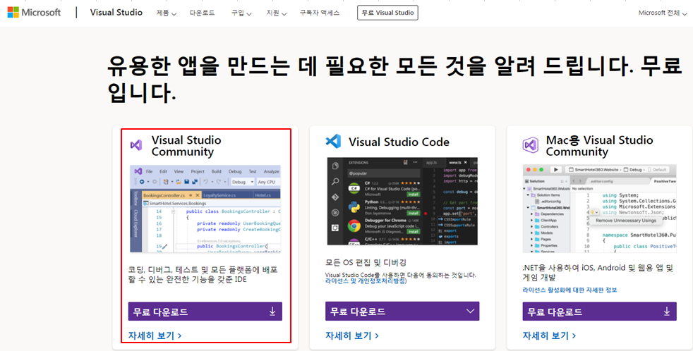Click 무료 다운로드 for Visual Studio Code
693x351 pixels.
click(402, 312)
